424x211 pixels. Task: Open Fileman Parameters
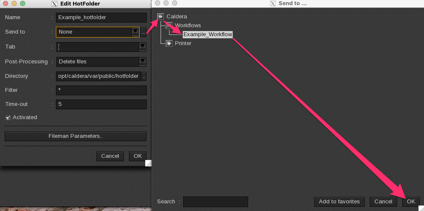click(x=76, y=136)
